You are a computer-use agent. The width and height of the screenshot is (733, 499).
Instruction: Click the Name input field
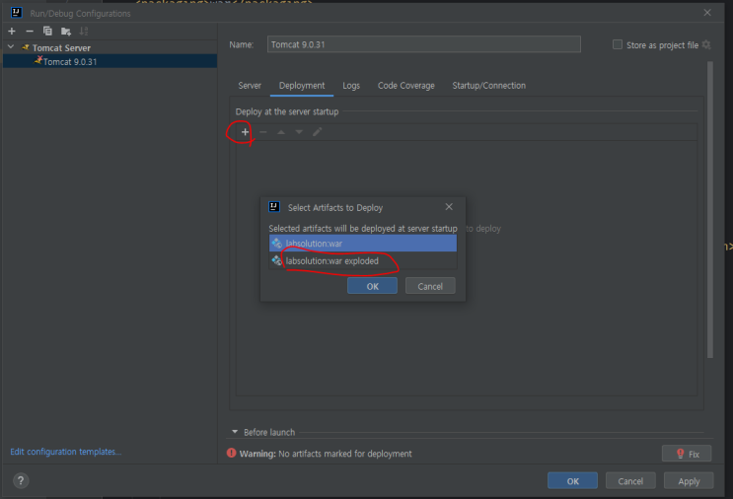[x=423, y=44]
